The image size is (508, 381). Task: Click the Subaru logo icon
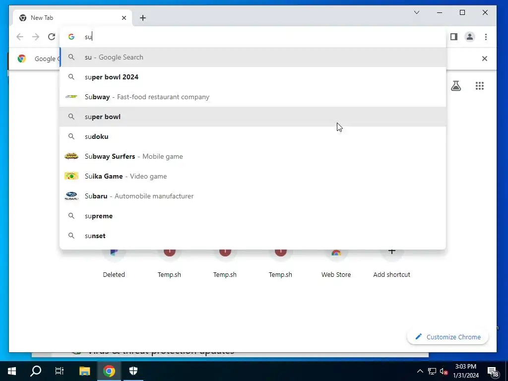click(x=71, y=196)
